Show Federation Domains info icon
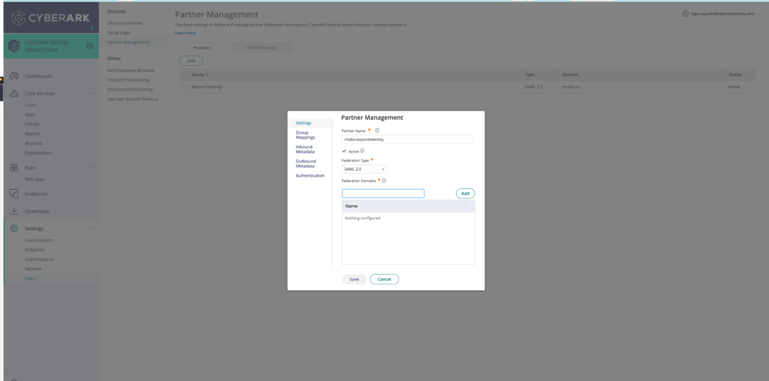This screenshot has width=769, height=381. pos(384,181)
